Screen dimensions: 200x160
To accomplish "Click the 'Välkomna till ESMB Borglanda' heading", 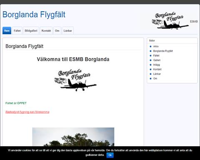I will click(x=73, y=59).
